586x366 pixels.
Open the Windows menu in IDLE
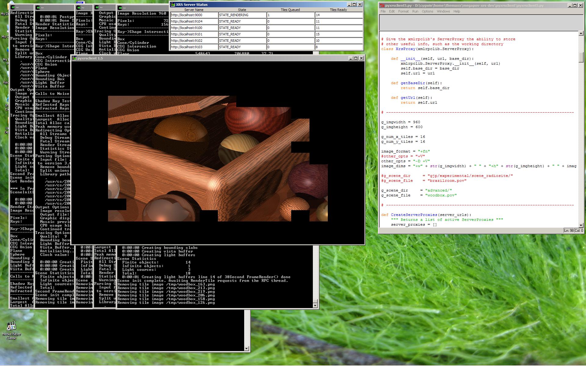(443, 11)
